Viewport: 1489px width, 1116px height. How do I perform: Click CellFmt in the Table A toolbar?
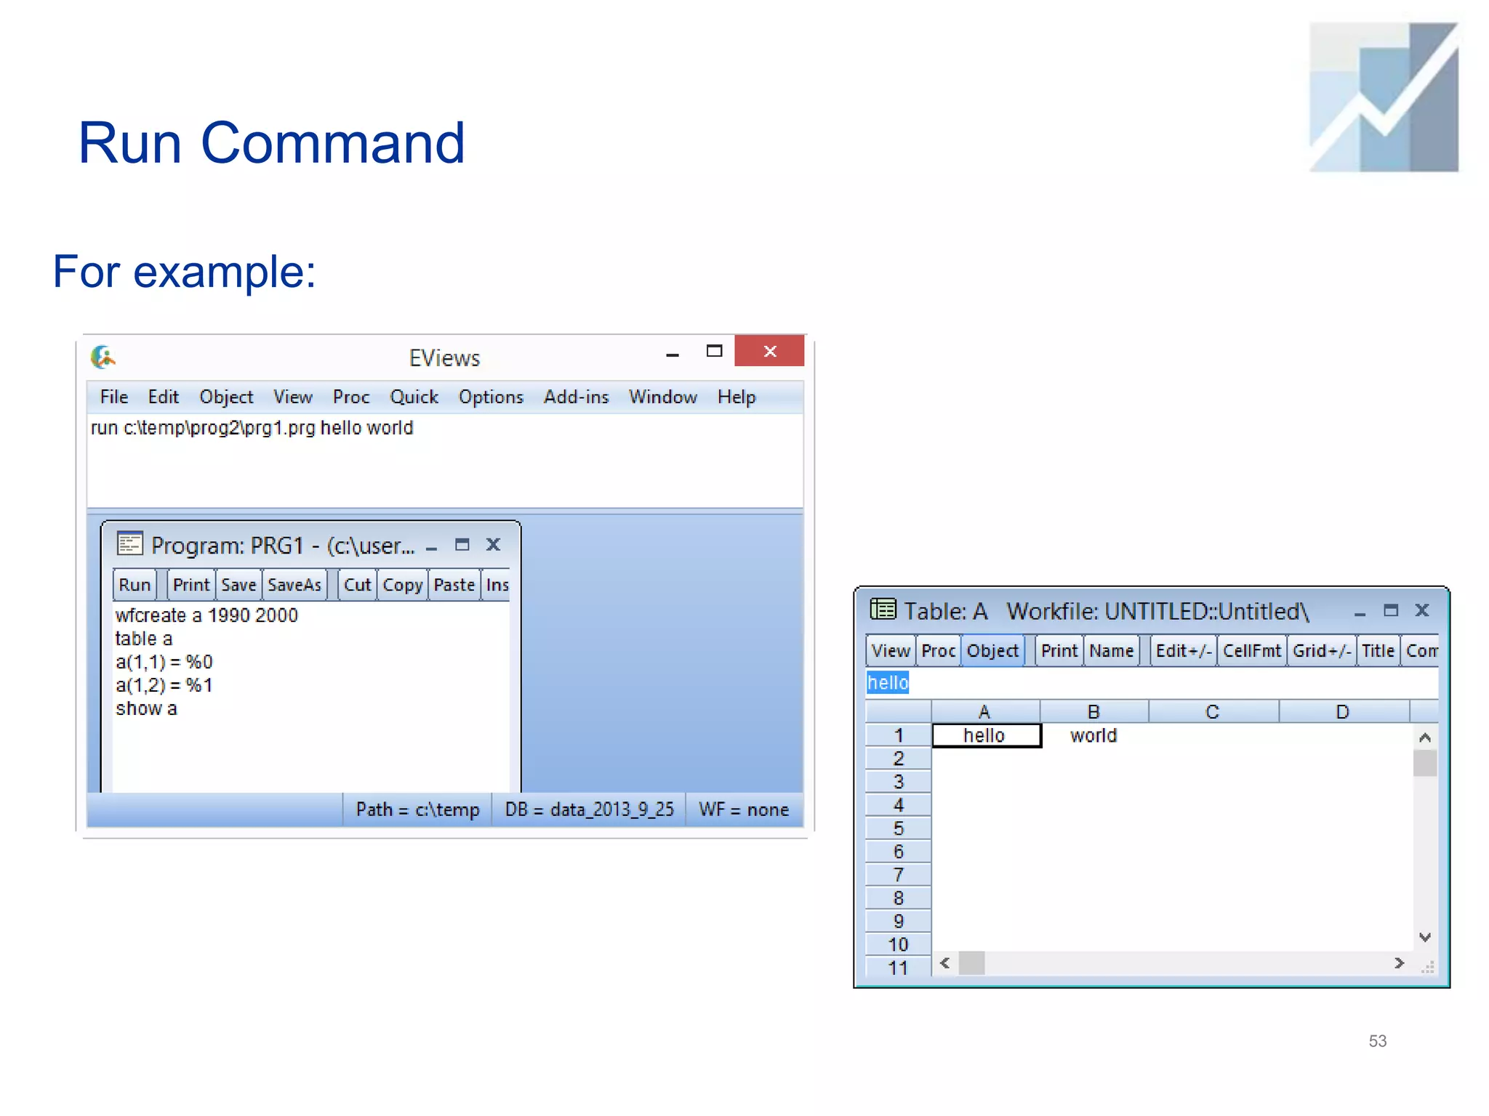pyautogui.click(x=1251, y=650)
